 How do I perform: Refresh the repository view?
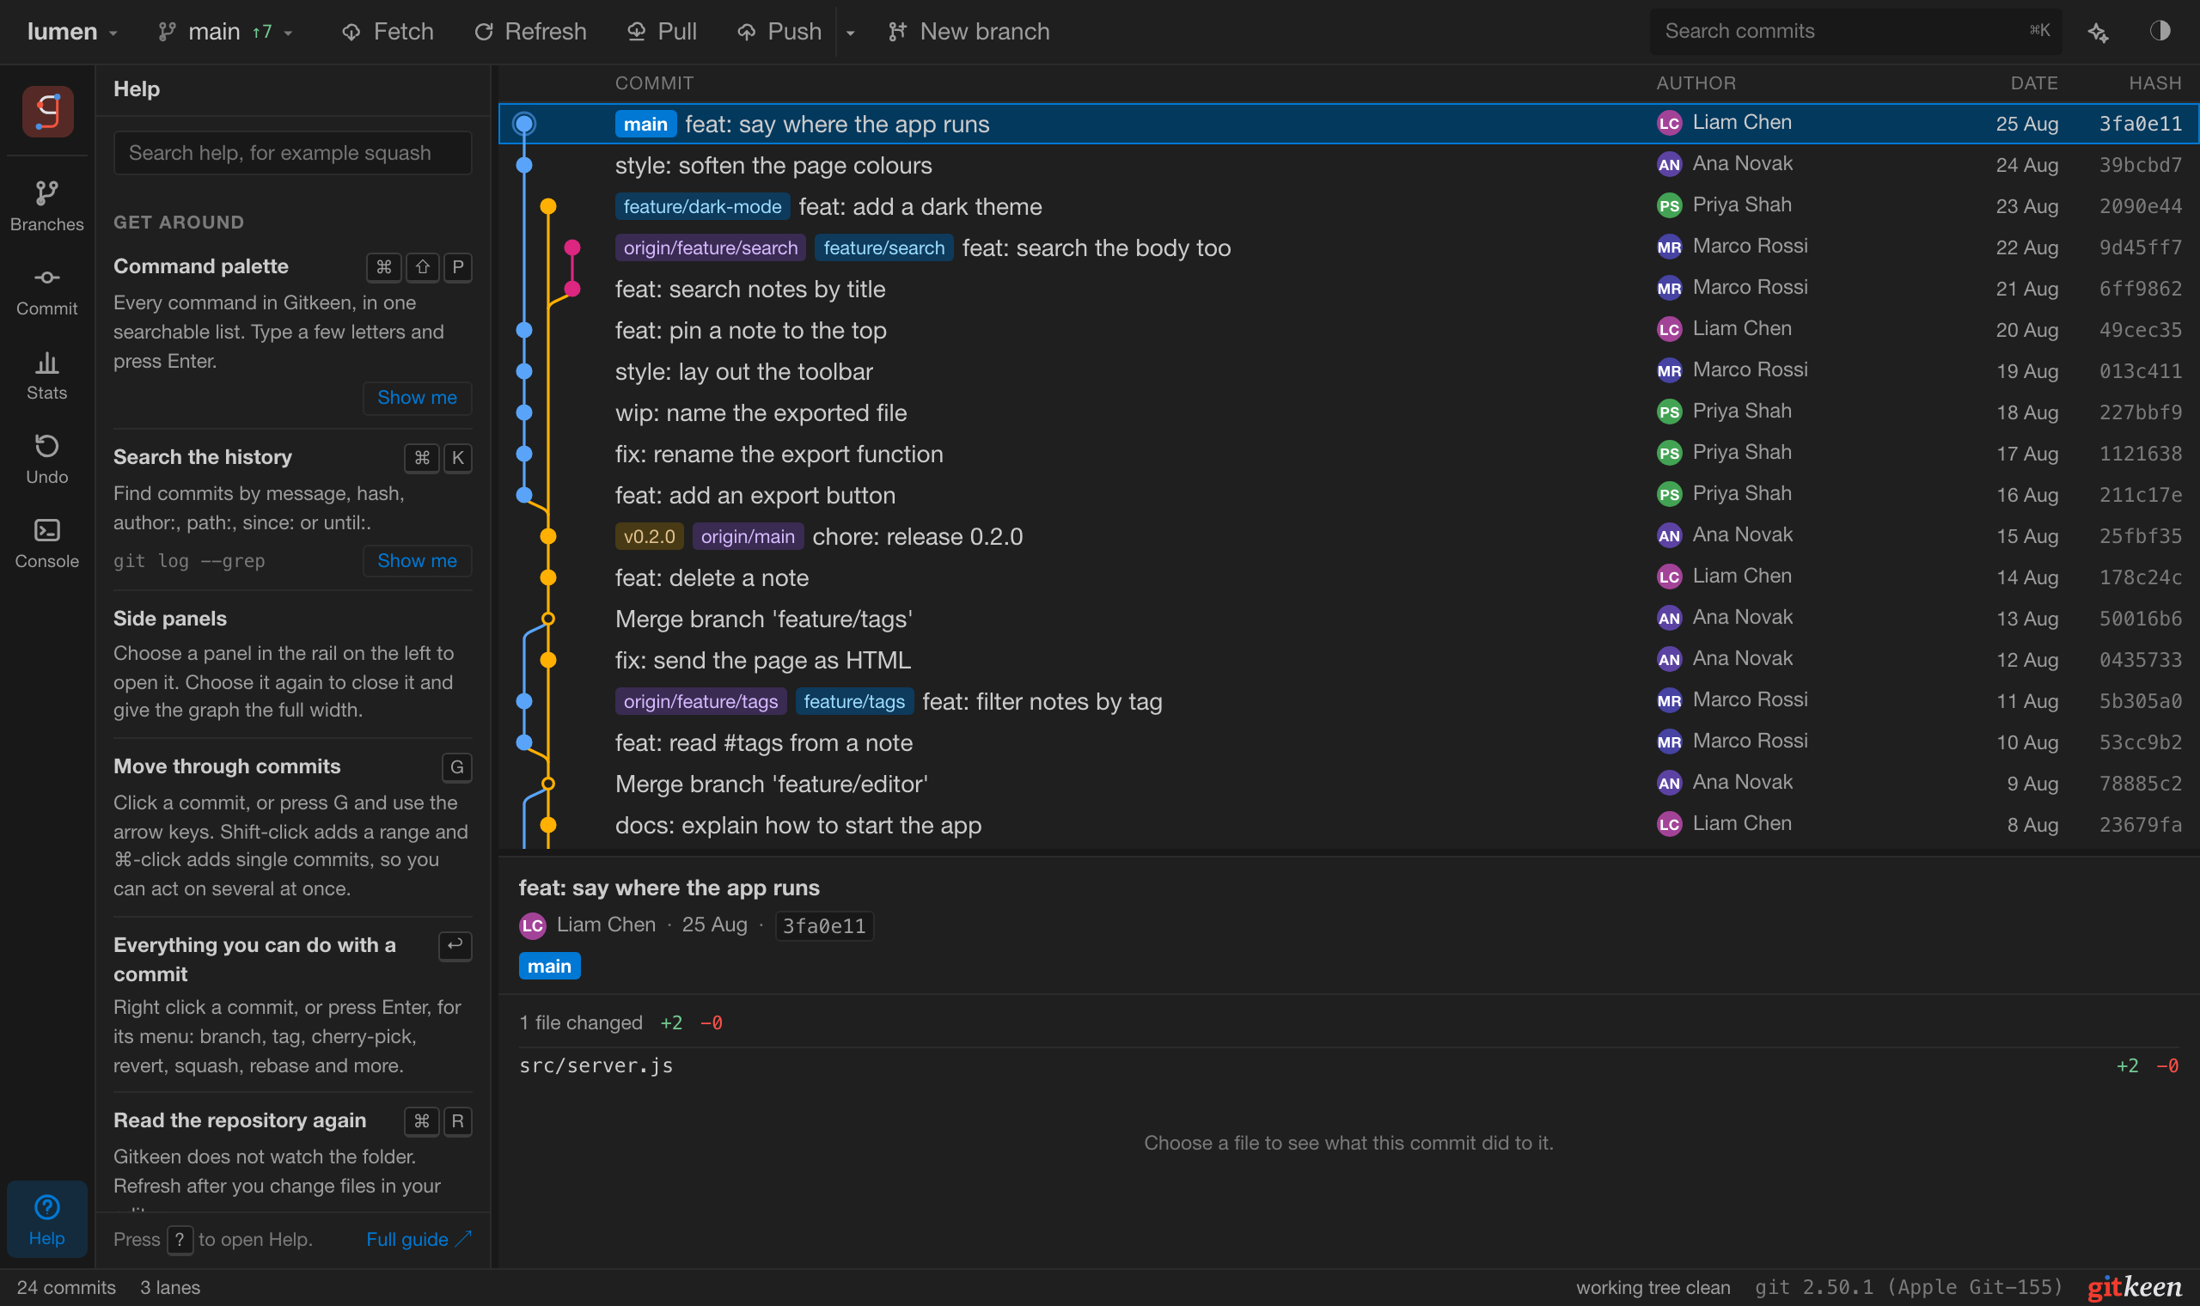coord(530,32)
